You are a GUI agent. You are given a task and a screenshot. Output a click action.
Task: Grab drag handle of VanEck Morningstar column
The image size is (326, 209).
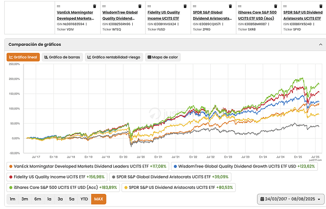point(59,6)
